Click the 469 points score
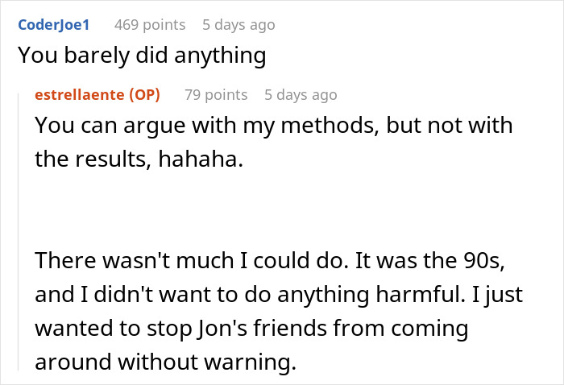The height and width of the screenshot is (385, 564). point(150,25)
